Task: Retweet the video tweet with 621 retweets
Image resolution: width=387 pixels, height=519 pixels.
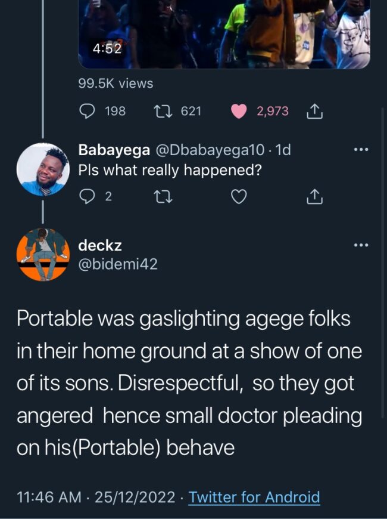Action: click(x=161, y=111)
